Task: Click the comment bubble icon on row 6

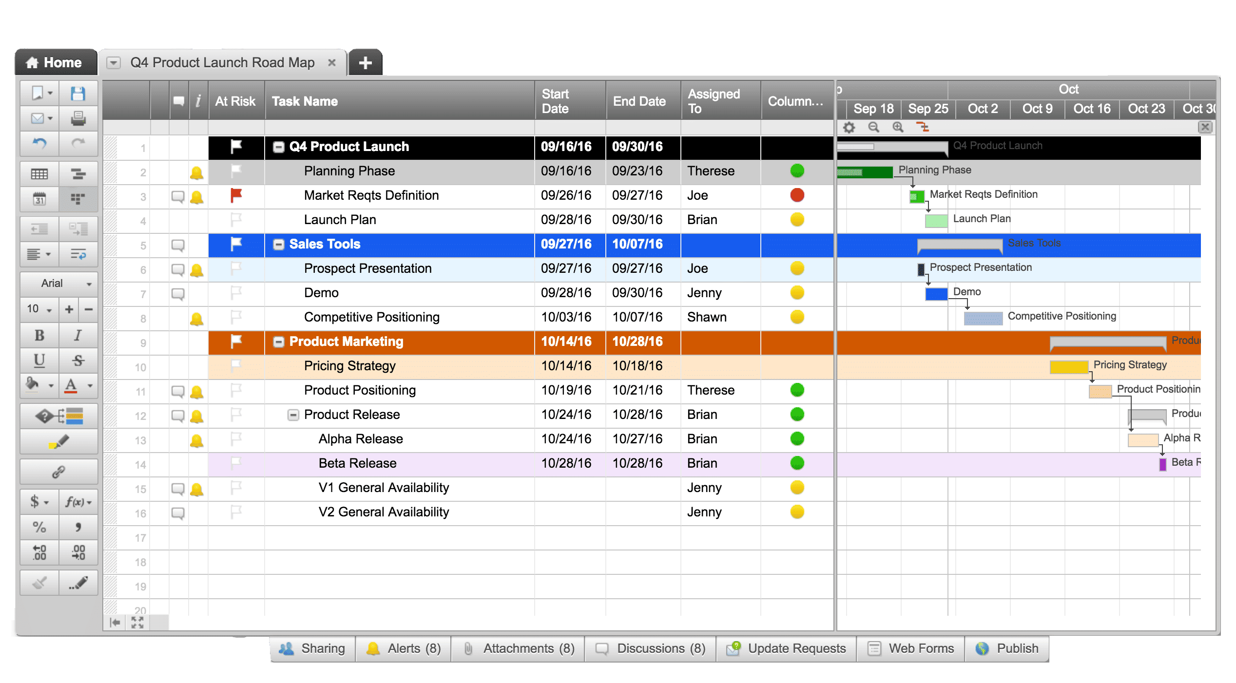Action: point(175,269)
